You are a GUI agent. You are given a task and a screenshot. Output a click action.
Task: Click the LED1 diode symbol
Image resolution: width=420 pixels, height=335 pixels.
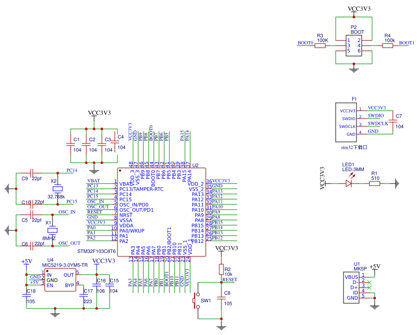point(349,183)
